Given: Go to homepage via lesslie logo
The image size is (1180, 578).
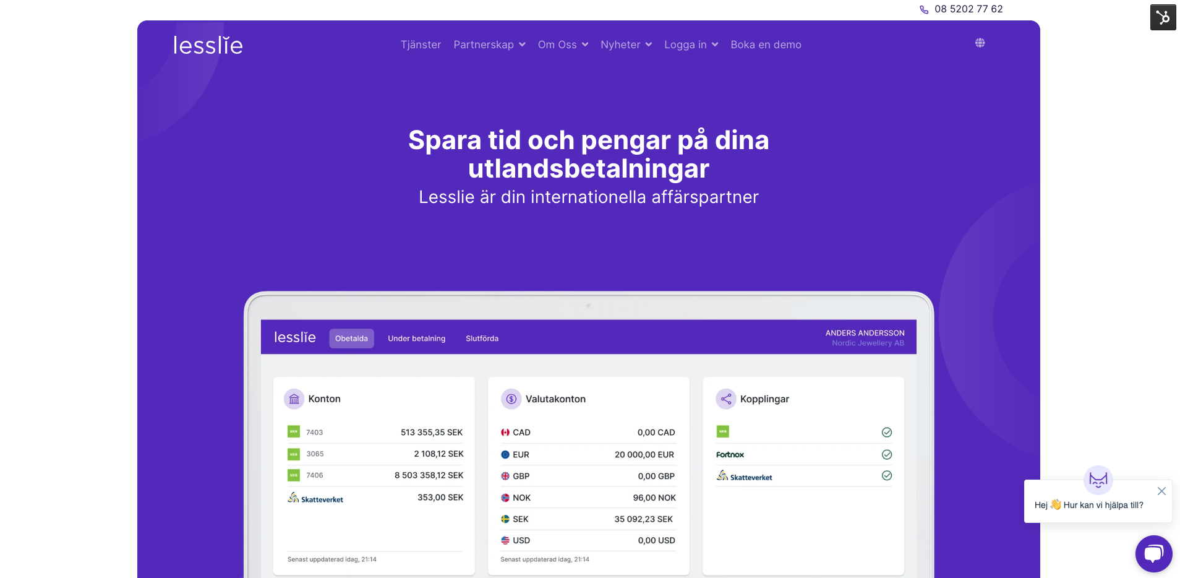Looking at the screenshot, I should pos(208,45).
